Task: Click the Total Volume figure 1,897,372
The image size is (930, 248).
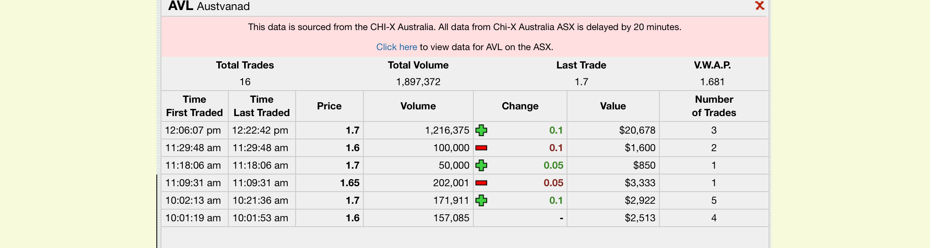Action: point(418,82)
